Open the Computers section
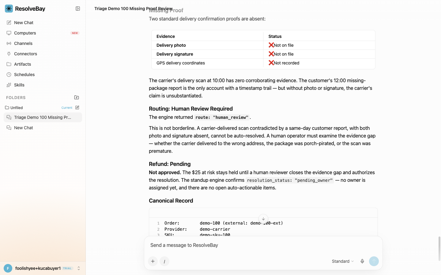The width and height of the screenshot is (441, 275). pos(43,33)
